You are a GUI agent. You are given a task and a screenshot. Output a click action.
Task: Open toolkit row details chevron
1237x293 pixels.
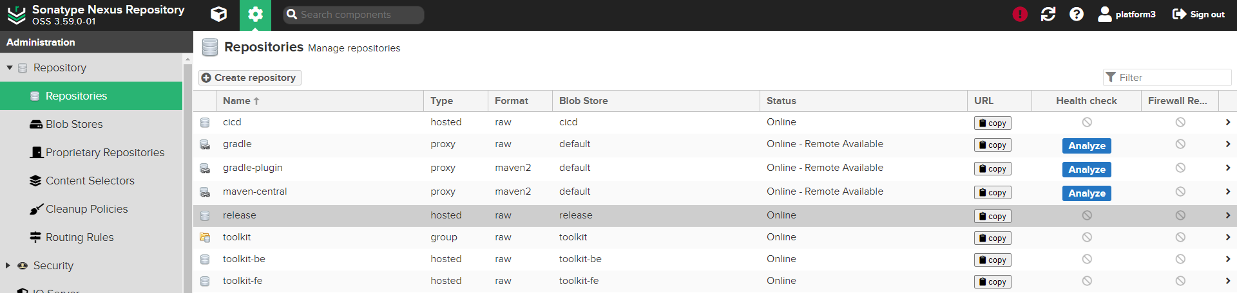click(1227, 237)
